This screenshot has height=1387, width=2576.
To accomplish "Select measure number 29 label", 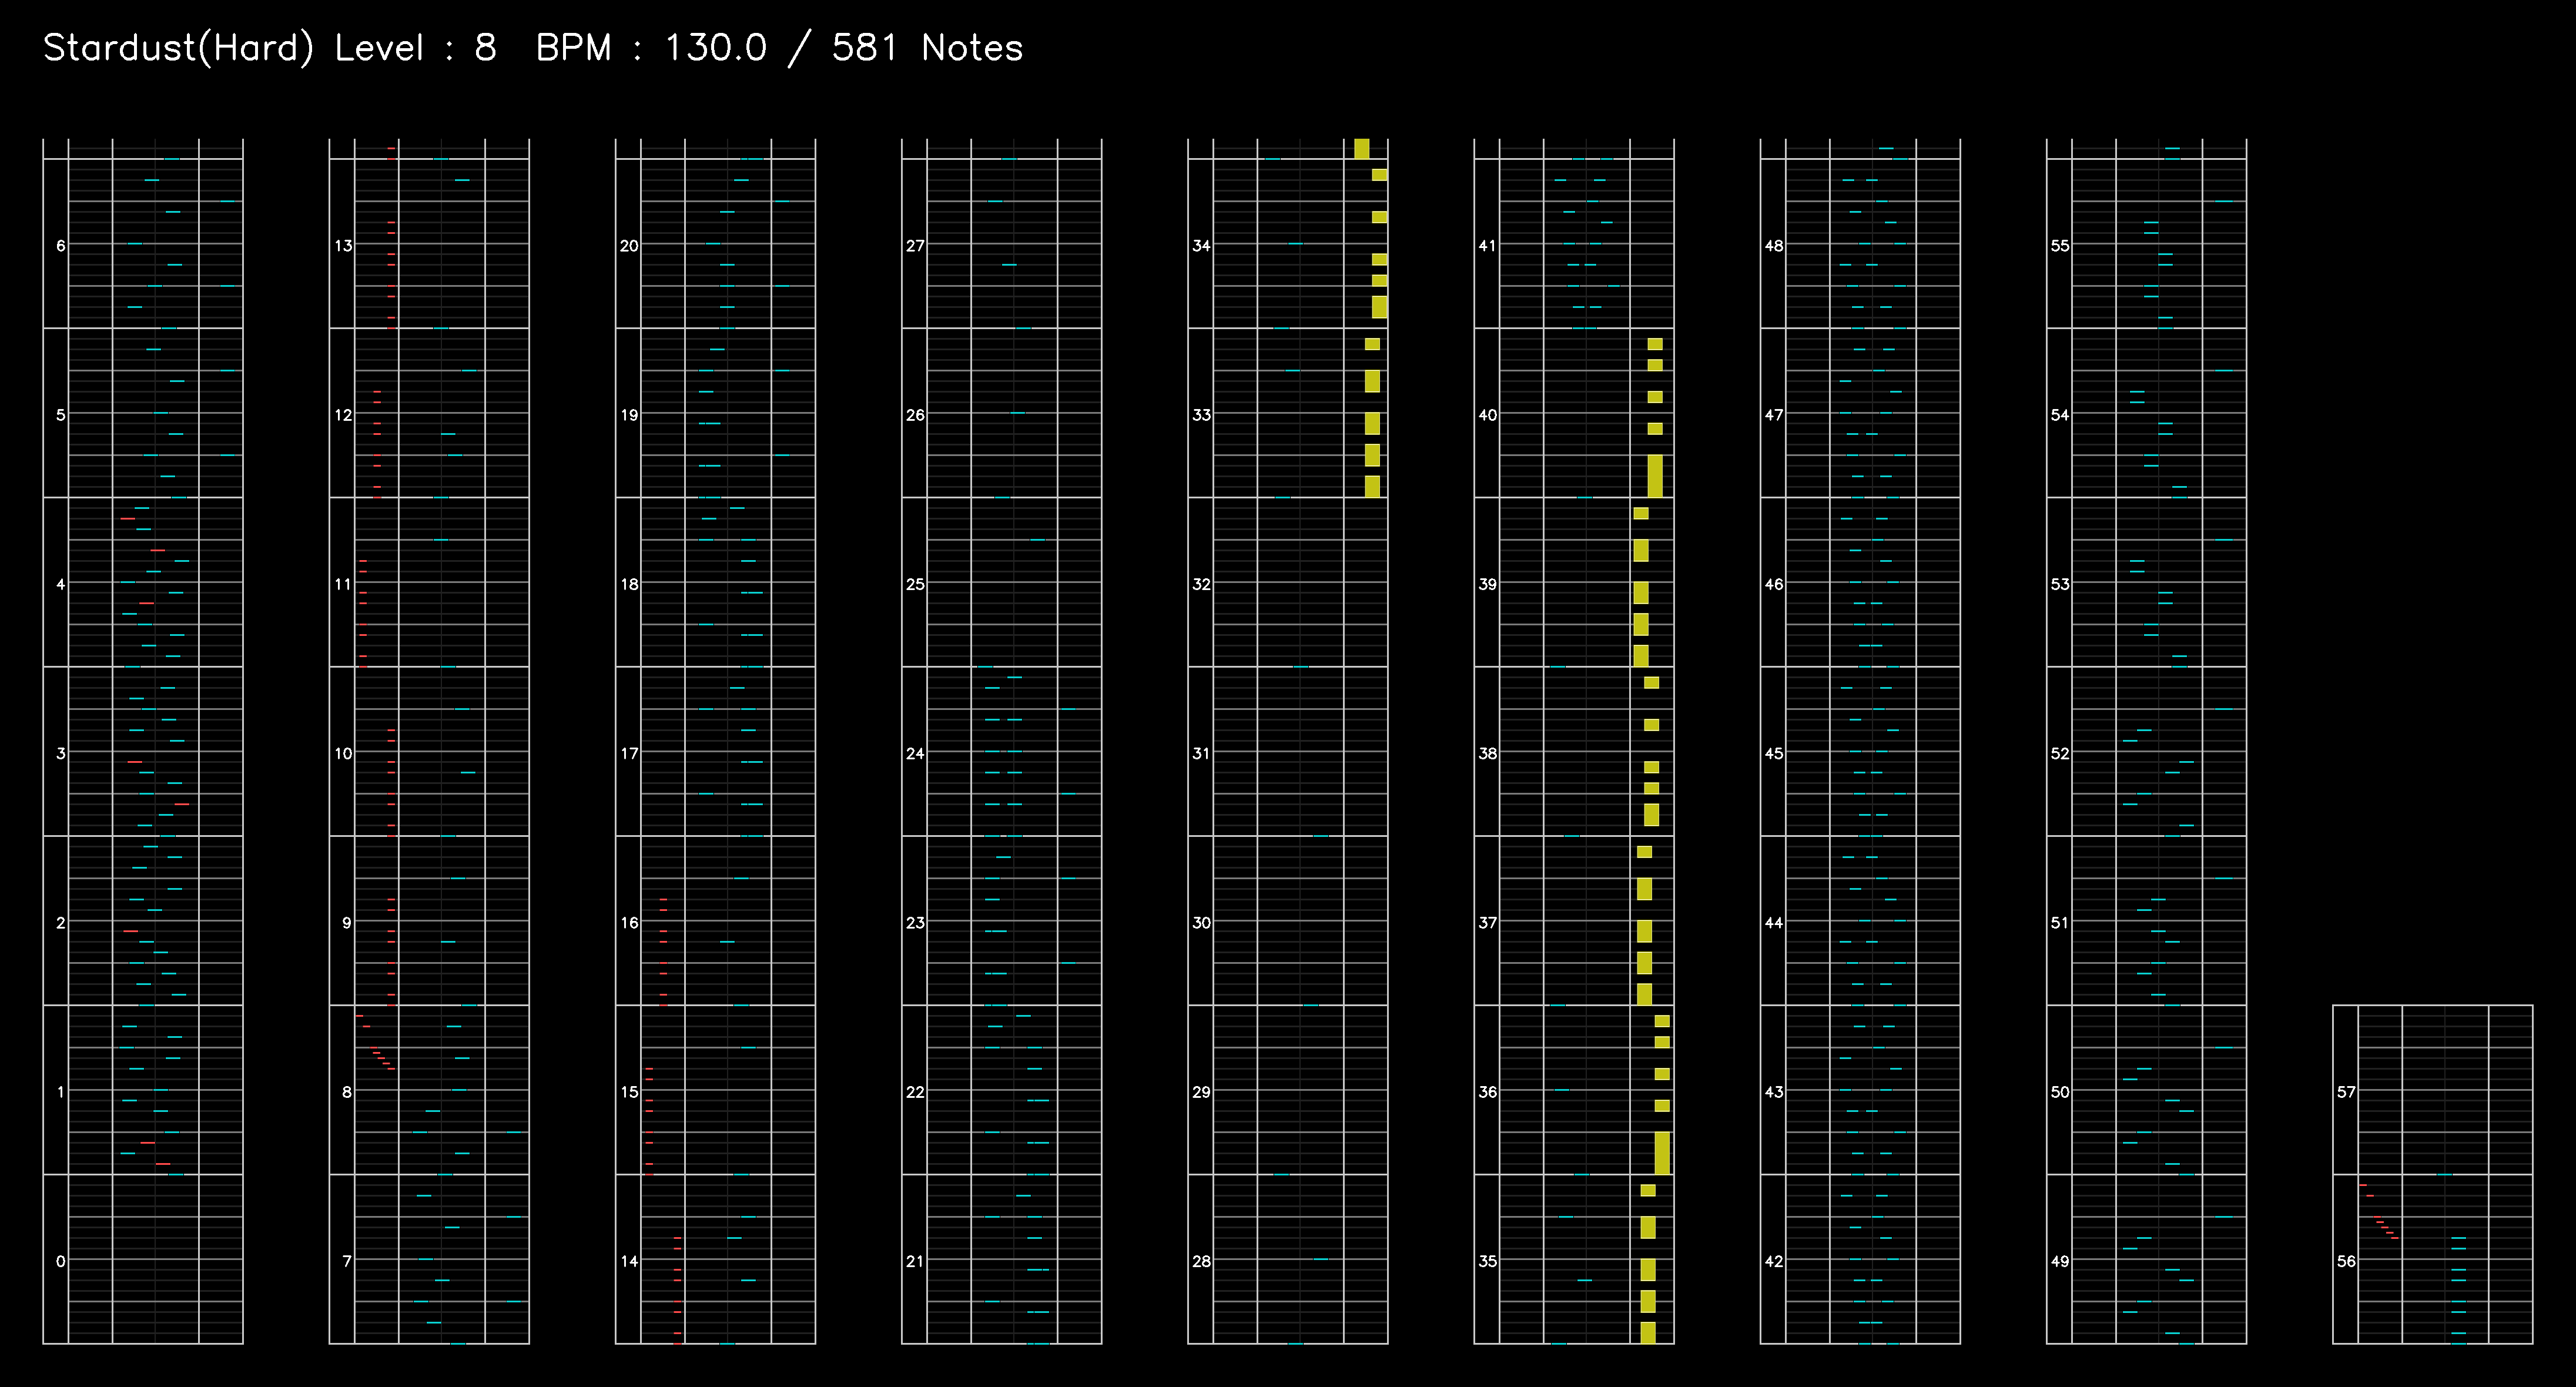I will [1201, 1092].
